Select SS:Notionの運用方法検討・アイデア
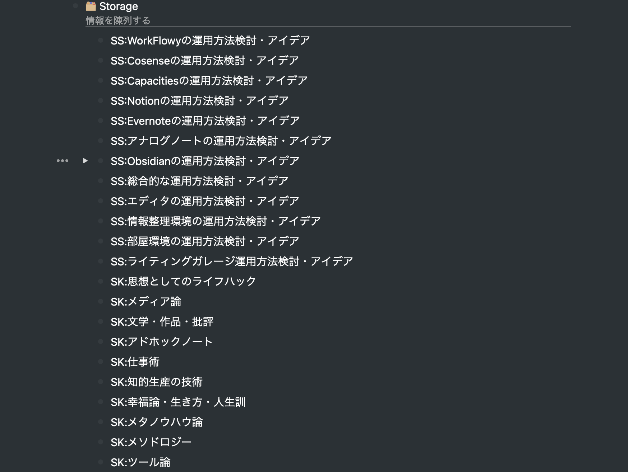Screen dimensions: 628x472 click(x=199, y=101)
